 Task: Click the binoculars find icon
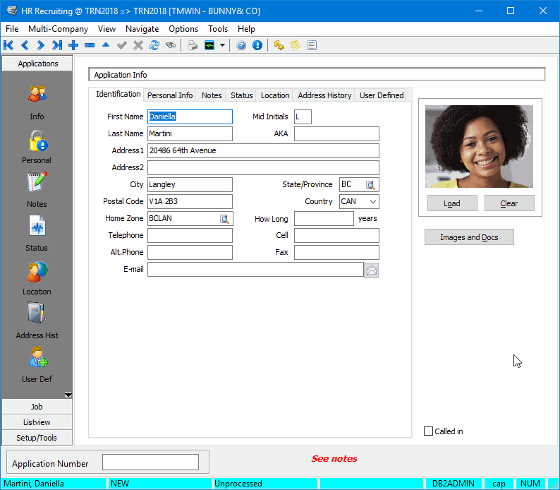(170, 45)
